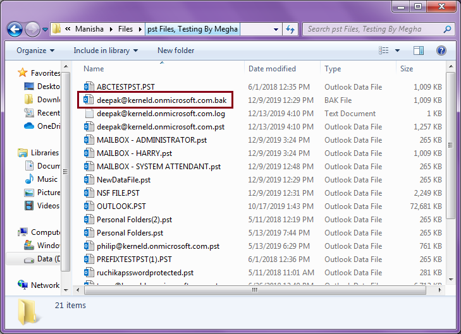
Task: Select Personal Folders(2).pst file icon
Action: click(x=89, y=219)
